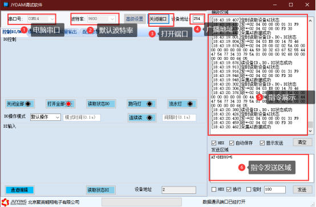Click the 模式时间(0.1s) input field
316x207 pixels.
tap(82, 117)
